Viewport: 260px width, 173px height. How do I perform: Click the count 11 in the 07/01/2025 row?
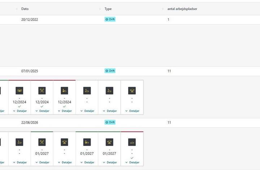coord(169,71)
